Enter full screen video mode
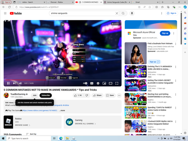188x141 pixels. coord(117,83)
